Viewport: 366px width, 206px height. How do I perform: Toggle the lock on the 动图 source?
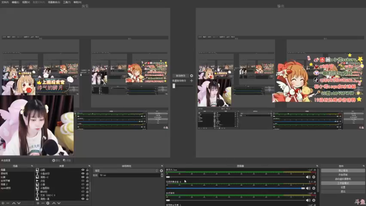coord(87,170)
